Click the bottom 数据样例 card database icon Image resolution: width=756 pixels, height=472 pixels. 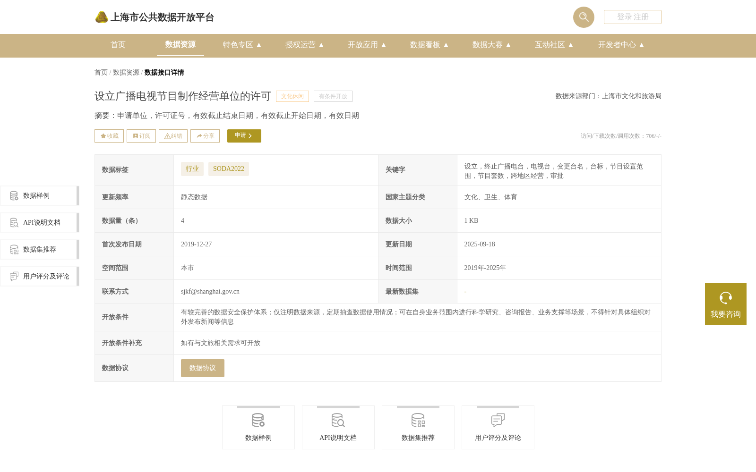click(258, 420)
